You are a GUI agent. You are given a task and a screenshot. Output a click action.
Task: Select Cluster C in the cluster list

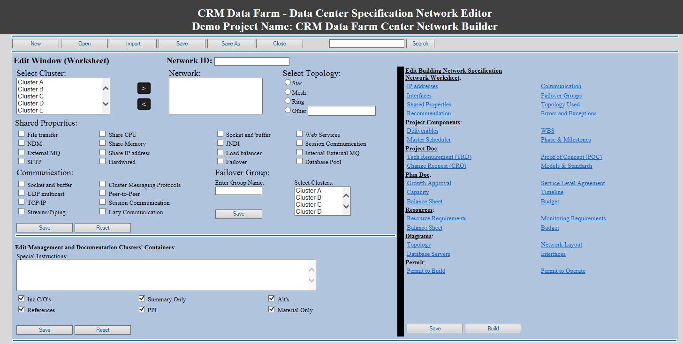click(31, 96)
